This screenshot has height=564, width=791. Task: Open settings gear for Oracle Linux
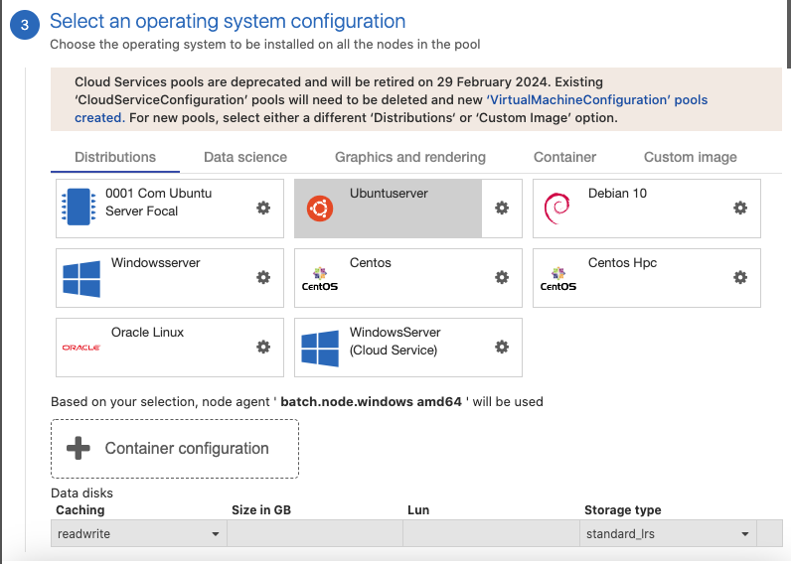pyautogui.click(x=263, y=347)
